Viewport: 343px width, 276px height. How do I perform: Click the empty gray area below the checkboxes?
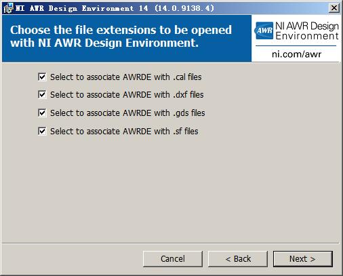coord(171,188)
